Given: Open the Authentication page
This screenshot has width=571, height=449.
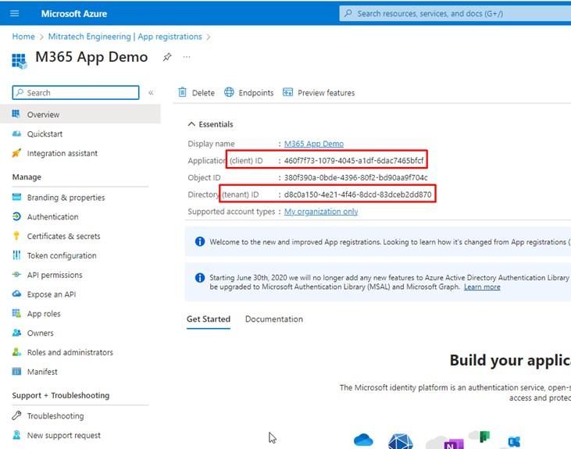Looking at the screenshot, I should (52, 216).
